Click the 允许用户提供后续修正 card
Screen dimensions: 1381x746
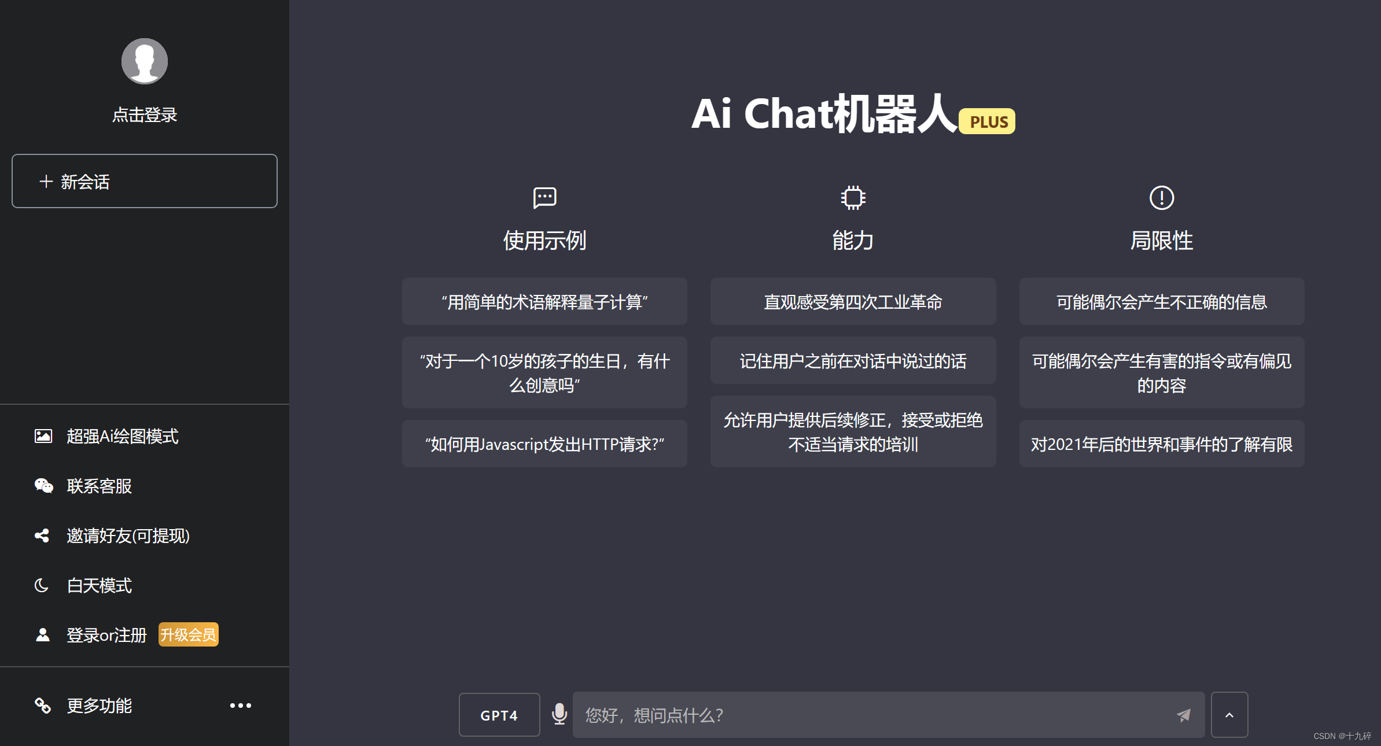tap(853, 431)
